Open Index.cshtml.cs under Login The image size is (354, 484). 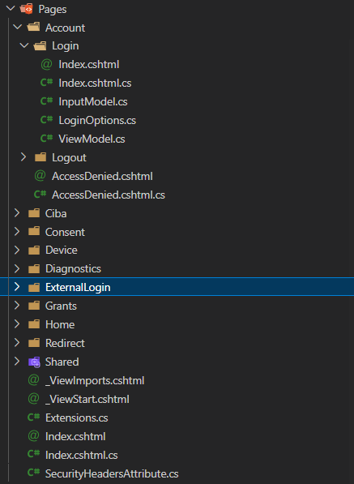pos(95,83)
